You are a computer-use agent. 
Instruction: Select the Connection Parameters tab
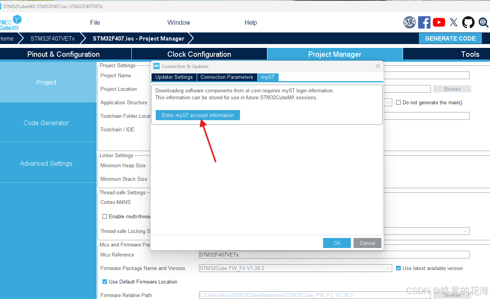pos(227,77)
